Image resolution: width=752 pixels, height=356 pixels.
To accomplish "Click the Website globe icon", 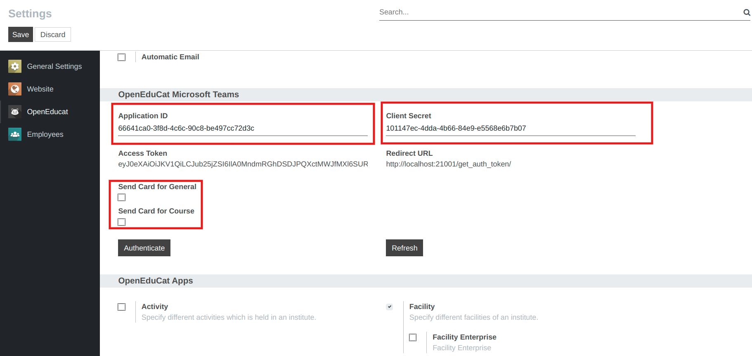I will point(15,89).
